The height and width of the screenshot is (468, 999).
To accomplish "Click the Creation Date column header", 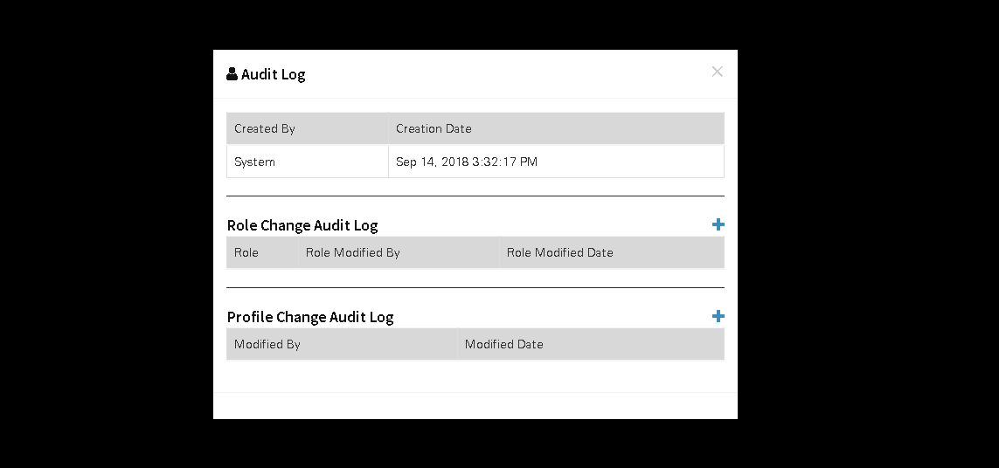I will [556, 128].
